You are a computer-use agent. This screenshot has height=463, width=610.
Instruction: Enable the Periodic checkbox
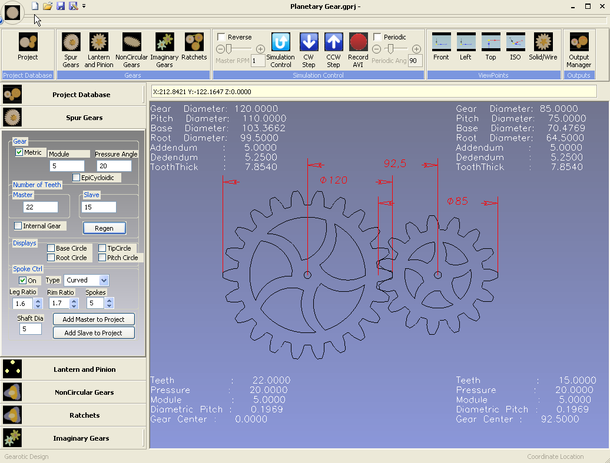pos(377,37)
